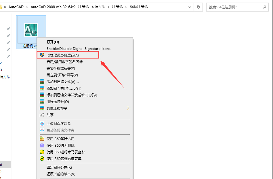Choose 添加到压缩文件并发送给QQ好友
The height and width of the screenshot is (179, 273).
click(72, 95)
